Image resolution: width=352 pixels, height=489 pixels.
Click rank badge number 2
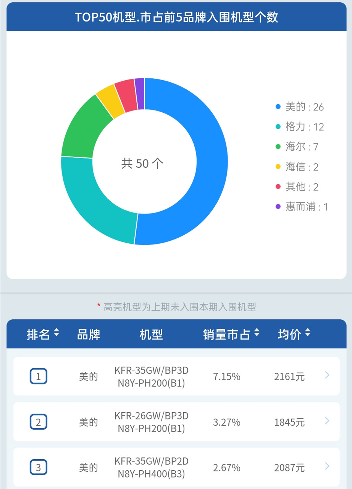pos(38,422)
